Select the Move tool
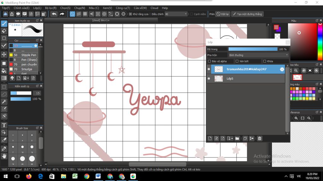323x181 pixels. tap(4, 54)
